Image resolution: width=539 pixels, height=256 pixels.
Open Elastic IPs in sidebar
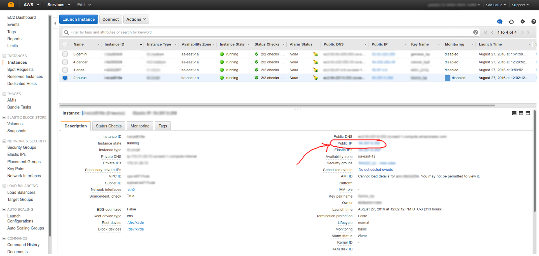[x=17, y=155]
